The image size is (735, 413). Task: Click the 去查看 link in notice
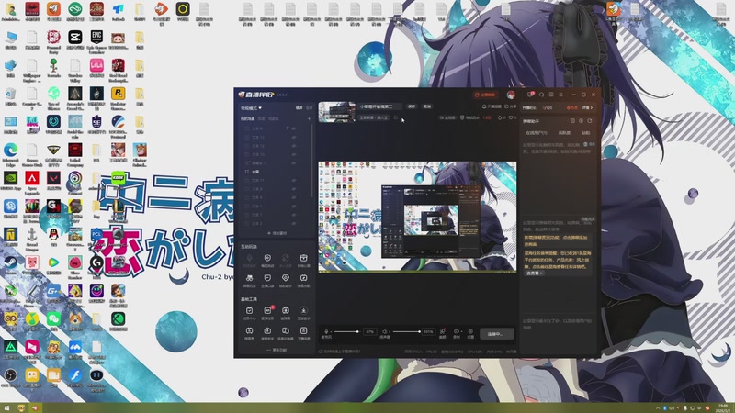click(534, 273)
